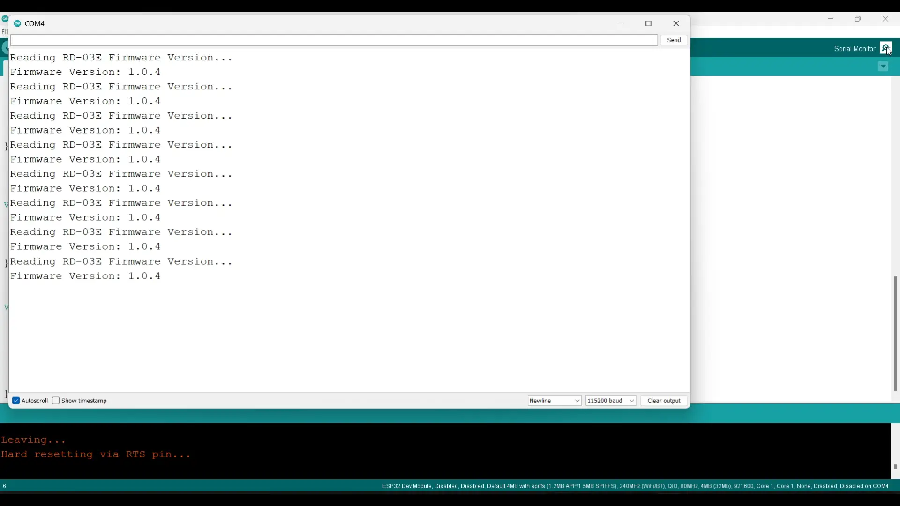
Task: Restore the Arduino IDE main window
Action: pyautogui.click(x=858, y=19)
